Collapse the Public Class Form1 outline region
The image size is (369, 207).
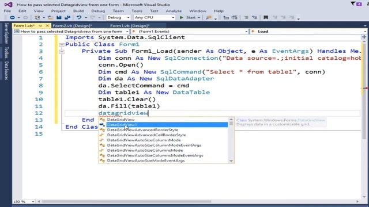click(62, 45)
